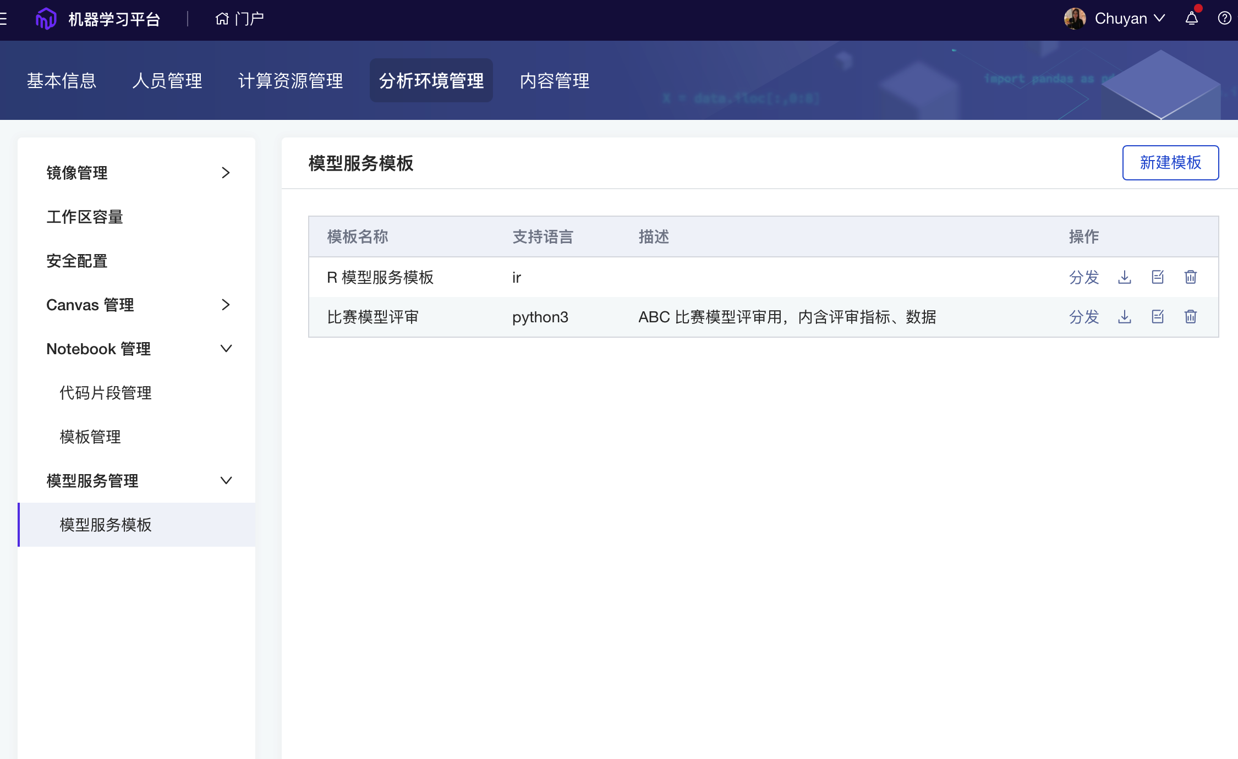
Task: Switch to the 计算资源管理 tab
Action: tap(291, 81)
